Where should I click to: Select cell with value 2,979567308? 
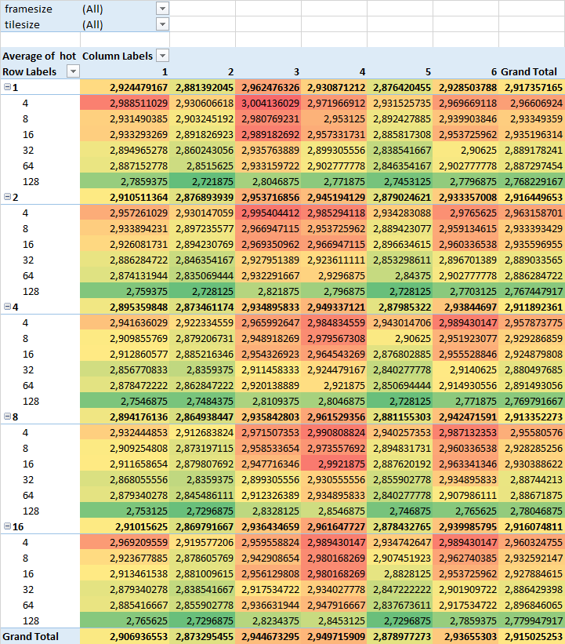click(x=335, y=338)
